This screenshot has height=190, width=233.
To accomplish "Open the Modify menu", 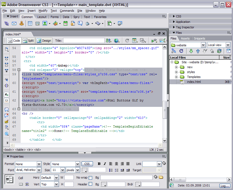I will 43,11.
